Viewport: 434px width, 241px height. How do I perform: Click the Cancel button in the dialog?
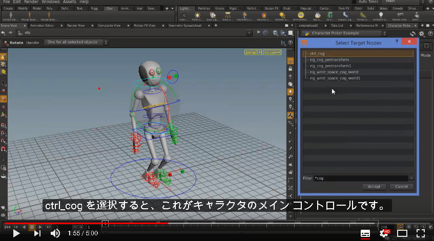click(401, 187)
